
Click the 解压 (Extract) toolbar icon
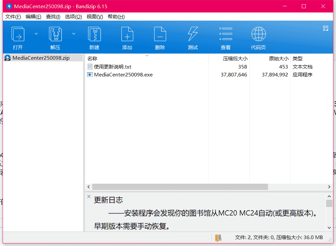55,34
